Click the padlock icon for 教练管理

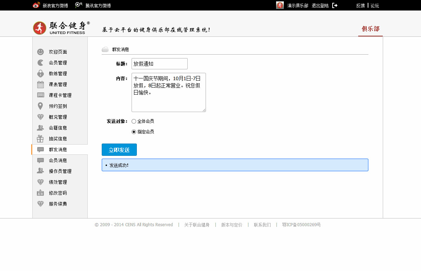point(41,74)
